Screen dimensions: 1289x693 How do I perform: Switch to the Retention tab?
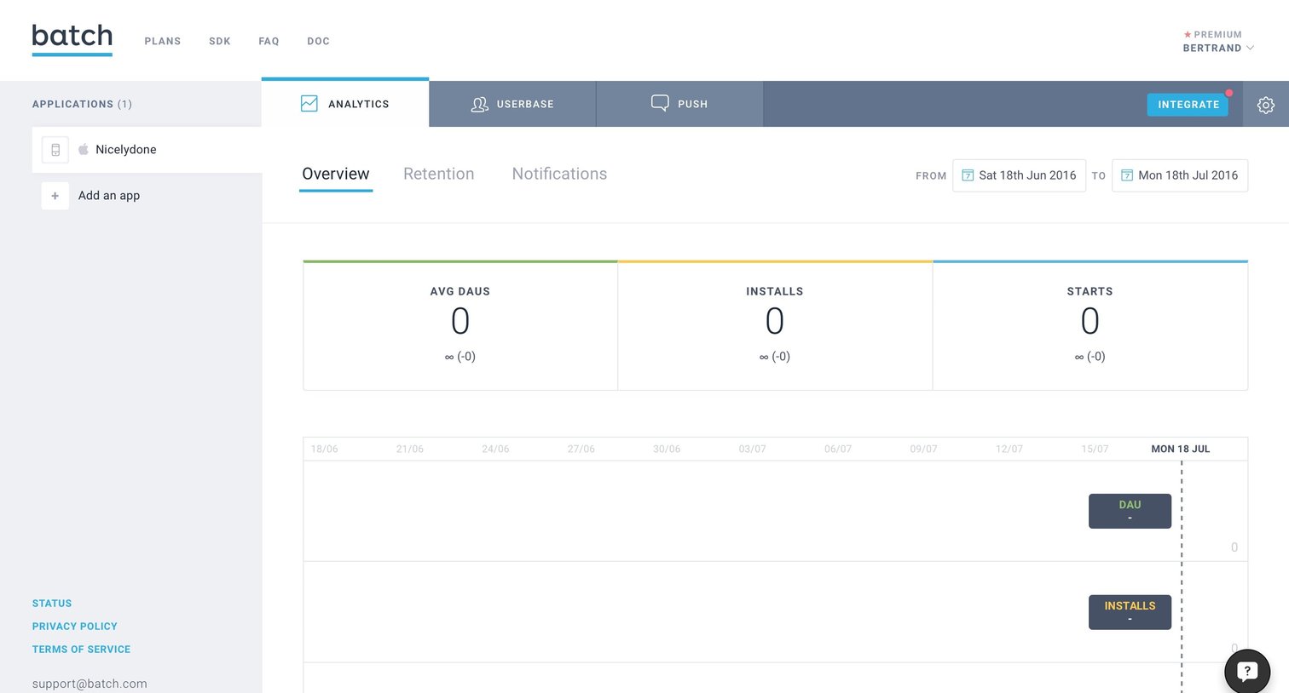pos(439,174)
